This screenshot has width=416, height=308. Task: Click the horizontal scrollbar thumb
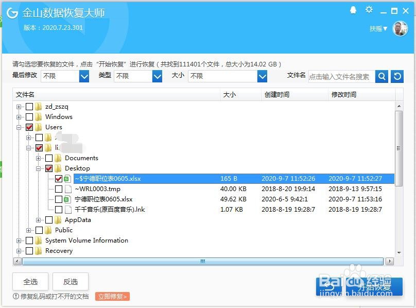pos(203,261)
